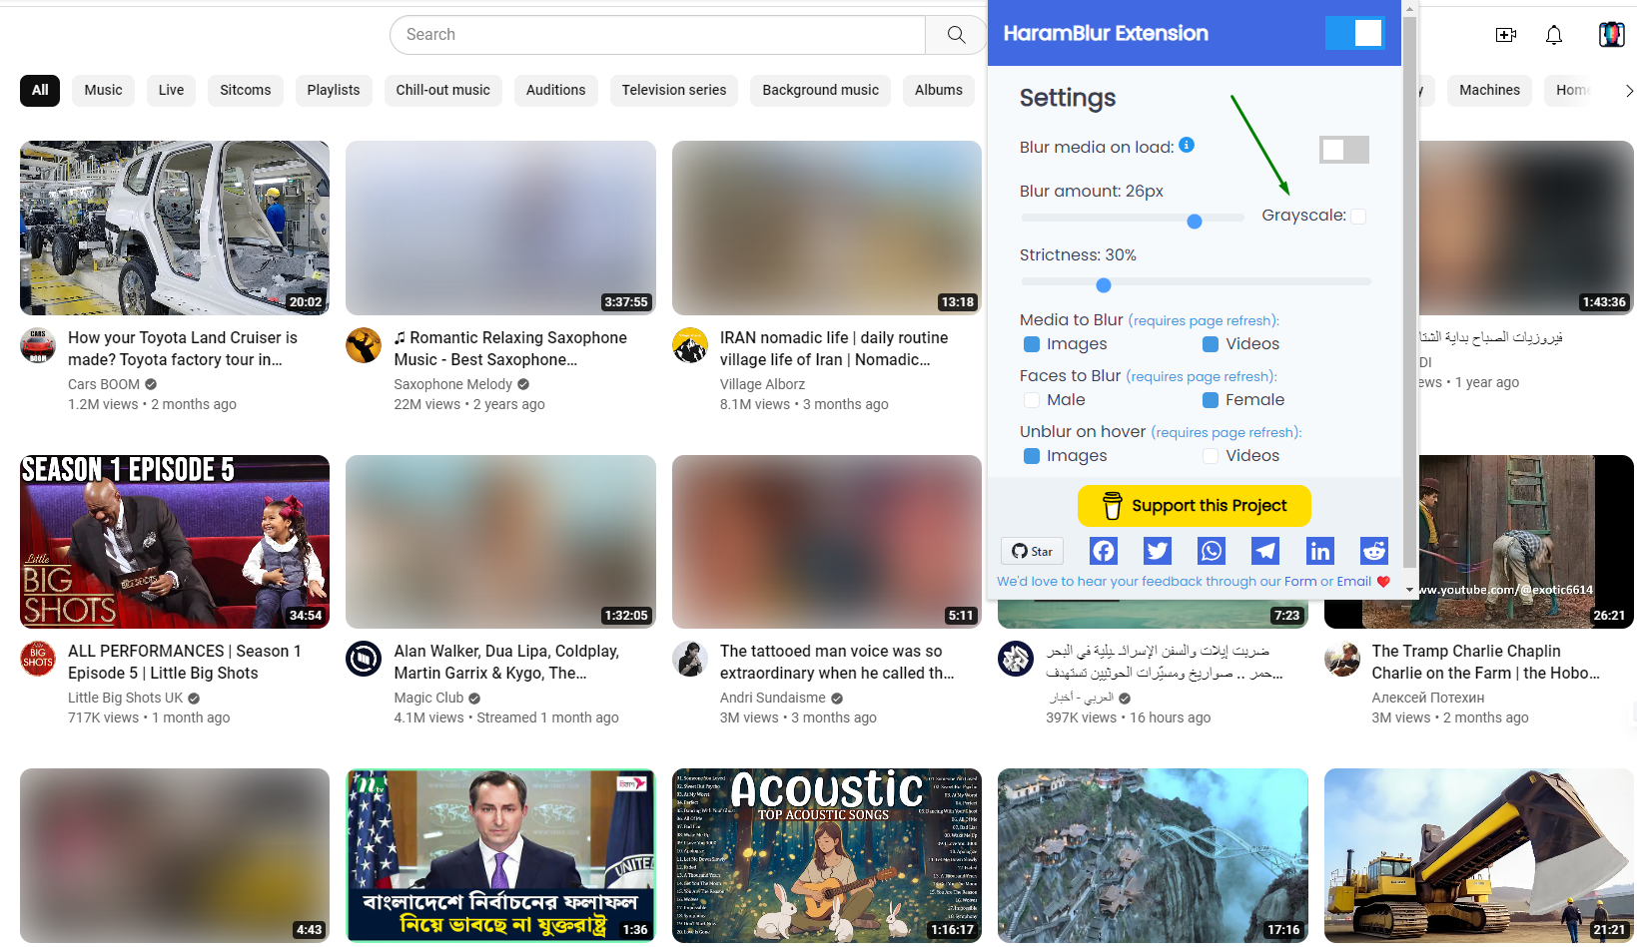The height and width of the screenshot is (947, 1637).
Task: Open The Tramp Charlie Chaplin video title
Action: click(x=1486, y=663)
